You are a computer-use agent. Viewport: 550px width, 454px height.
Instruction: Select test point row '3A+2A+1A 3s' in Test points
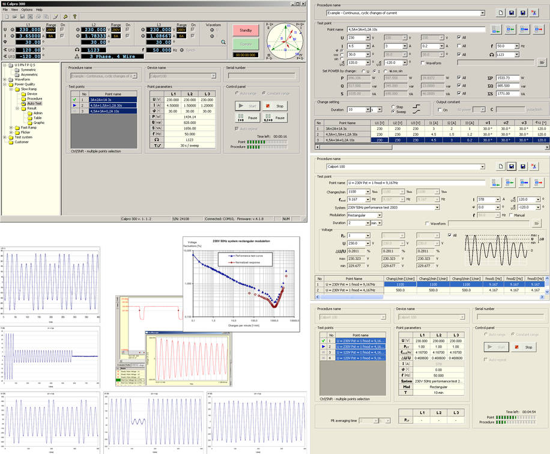(x=104, y=100)
